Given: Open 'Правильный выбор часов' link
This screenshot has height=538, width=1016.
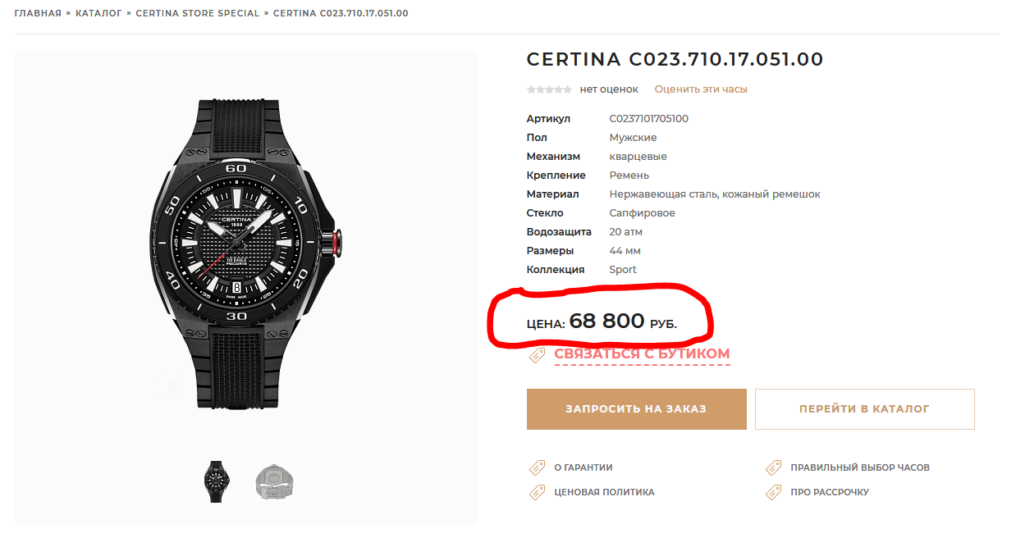Looking at the screenshot, I should [x=860, y=467].
